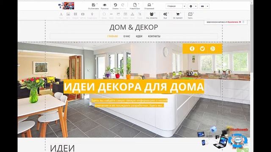Select the yellow highlighted description paragraph
The image size is (271, 152).
(x=129, y=103)
